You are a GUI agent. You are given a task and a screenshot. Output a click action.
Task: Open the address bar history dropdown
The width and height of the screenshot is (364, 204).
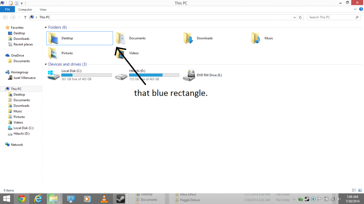pos(294,17)
